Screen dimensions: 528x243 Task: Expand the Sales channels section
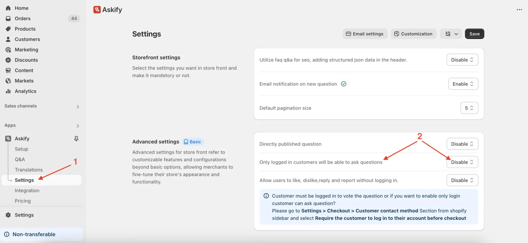click(x=42, y=106)
